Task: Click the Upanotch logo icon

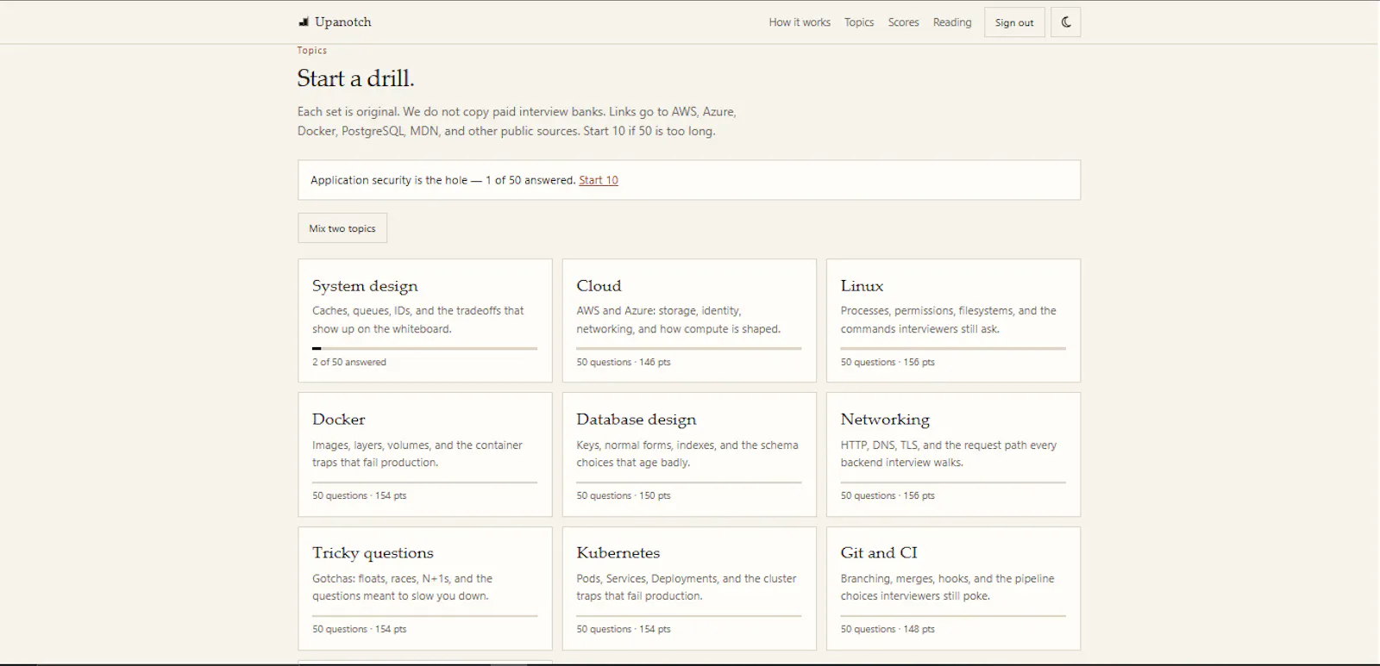Action: pyautogui.click(x=304, y=22)
